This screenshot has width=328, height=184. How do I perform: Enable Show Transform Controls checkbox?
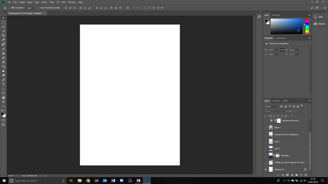click(x=39, y=8)
